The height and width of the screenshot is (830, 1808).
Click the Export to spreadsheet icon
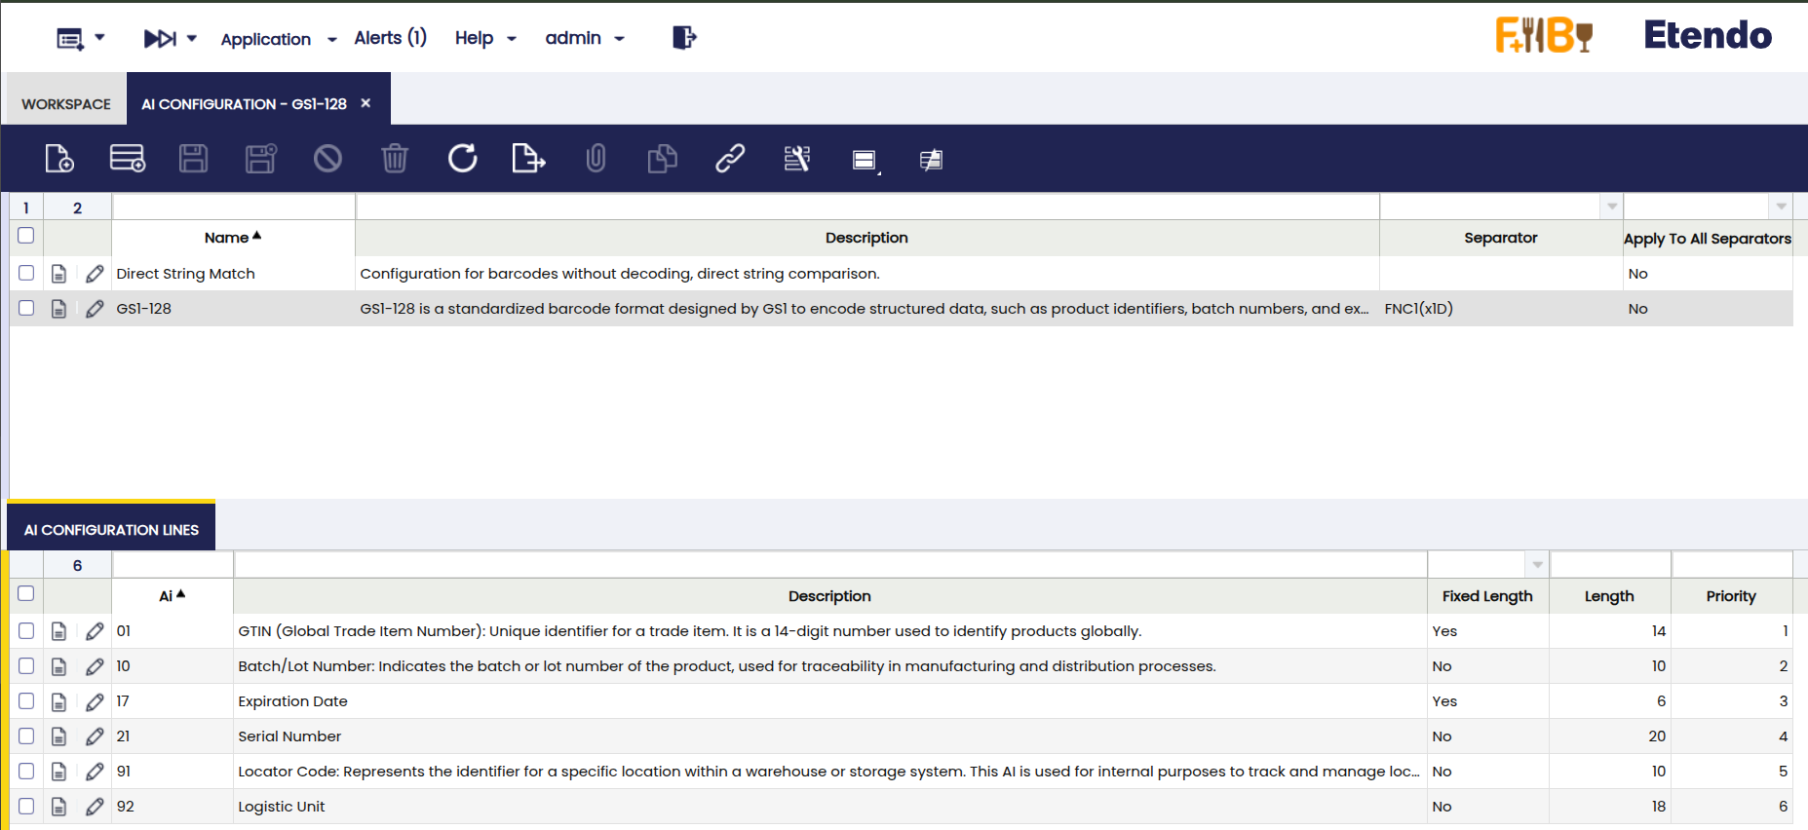pyautogui.click(x=528, y=158)
